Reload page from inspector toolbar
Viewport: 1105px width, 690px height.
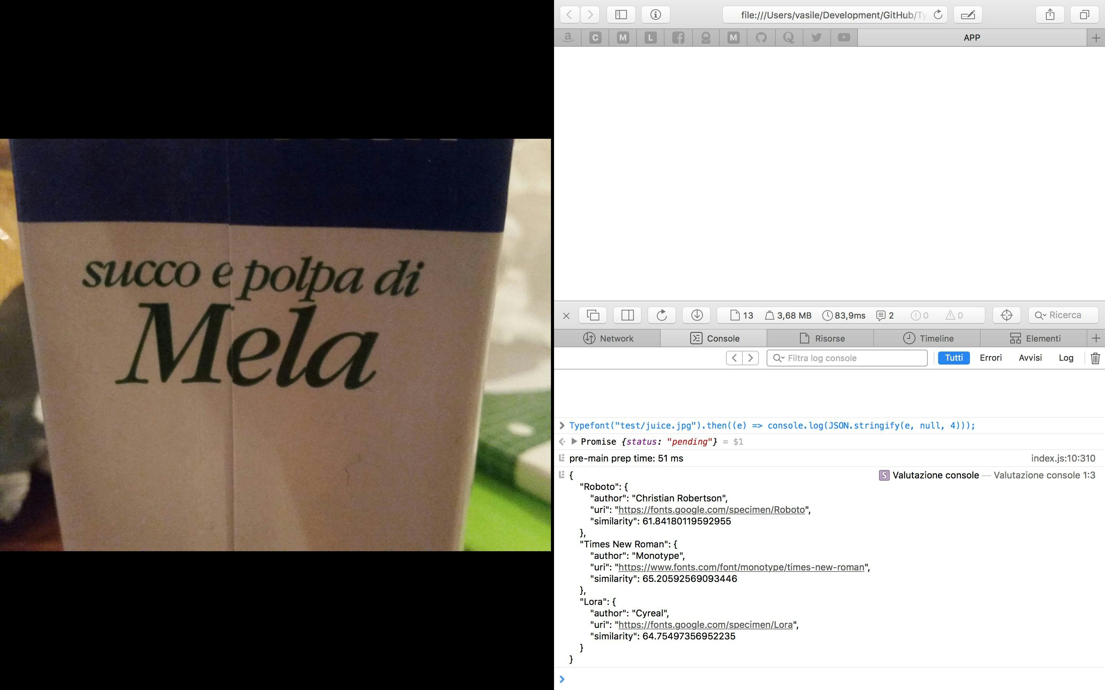coord(661,315)
